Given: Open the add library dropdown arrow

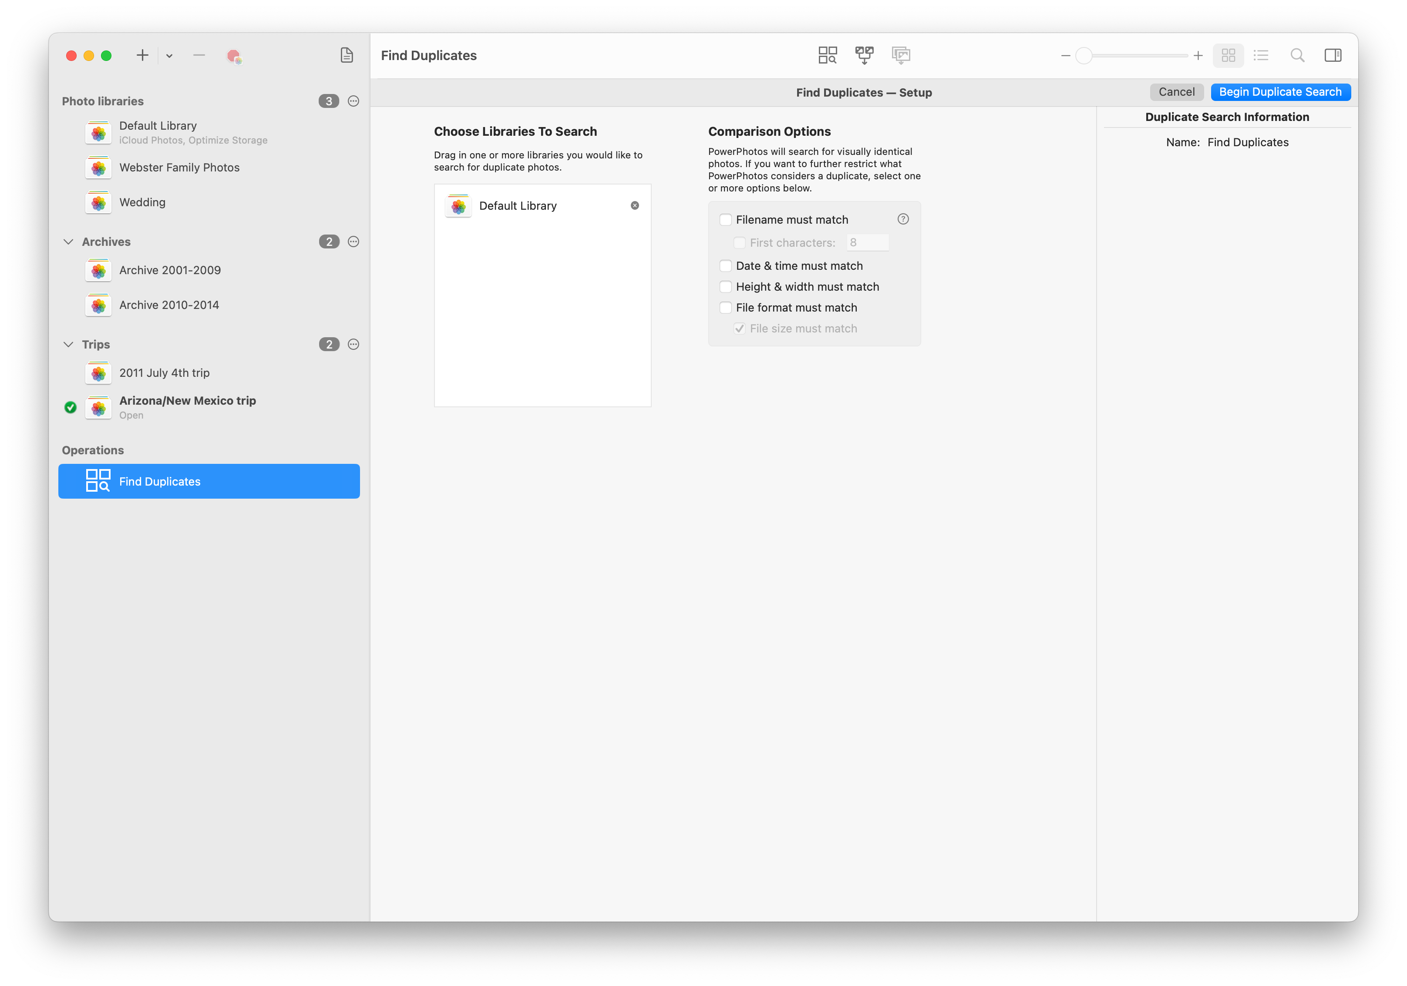Looking at the screenshot, I should pos(169,56).
